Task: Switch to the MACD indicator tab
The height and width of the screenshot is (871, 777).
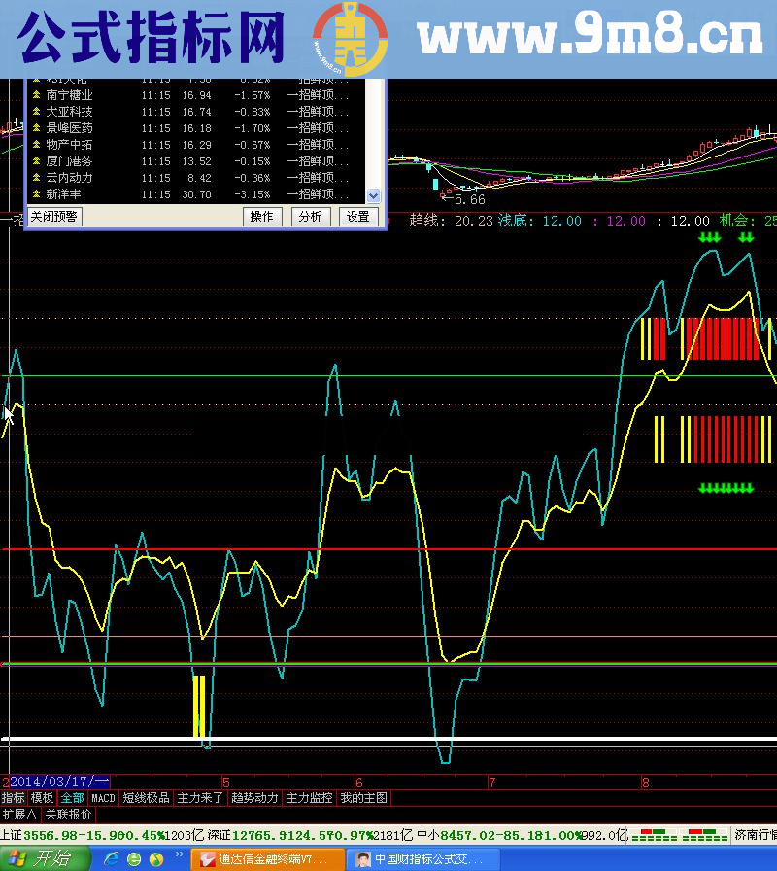Action: tap(103, 798)
